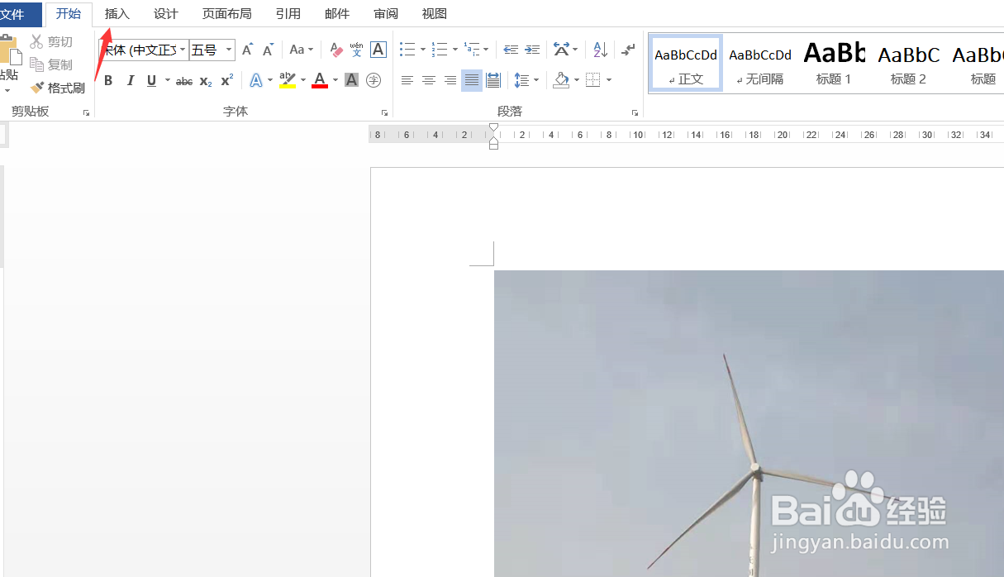Open the 页面布局 tab

[227, 14]
